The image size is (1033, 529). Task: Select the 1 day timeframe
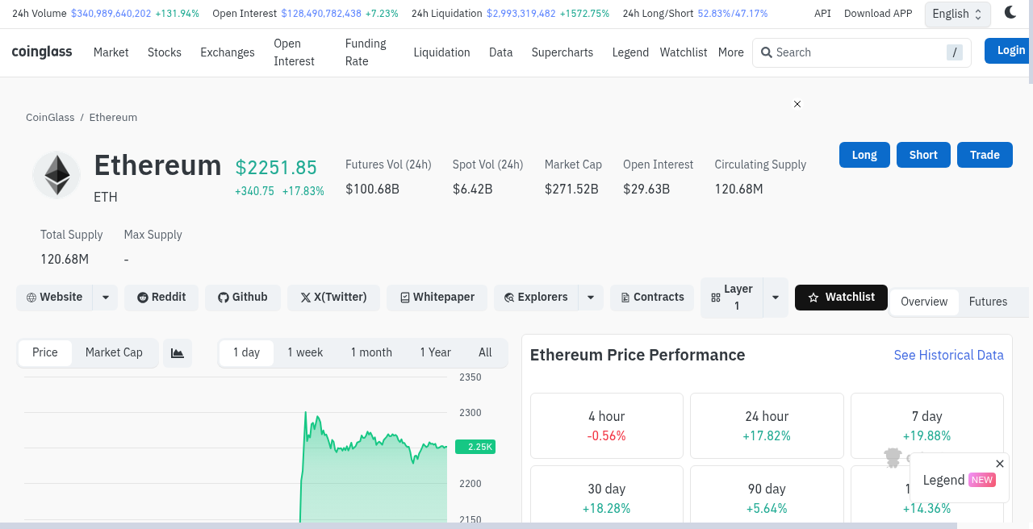click(x=246, y=353)
